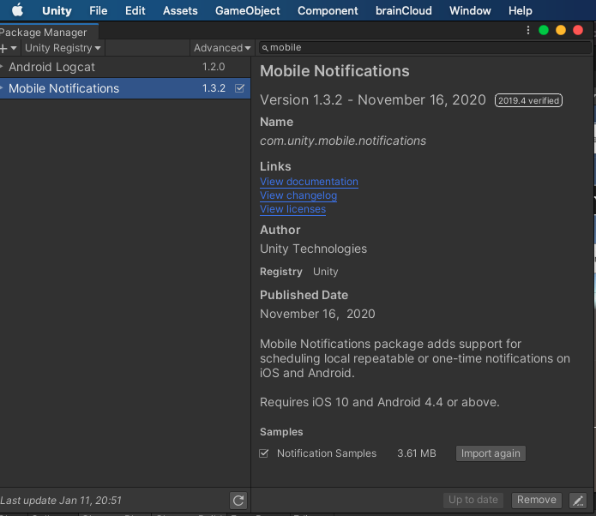Click the search magnifier icon
The width and height of the screenshot is (596, 516).
(x=265, y=48)
